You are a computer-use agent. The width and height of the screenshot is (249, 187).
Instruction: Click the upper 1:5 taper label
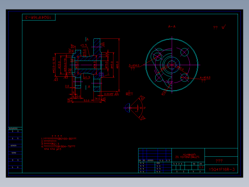click(x=84, y=46)
